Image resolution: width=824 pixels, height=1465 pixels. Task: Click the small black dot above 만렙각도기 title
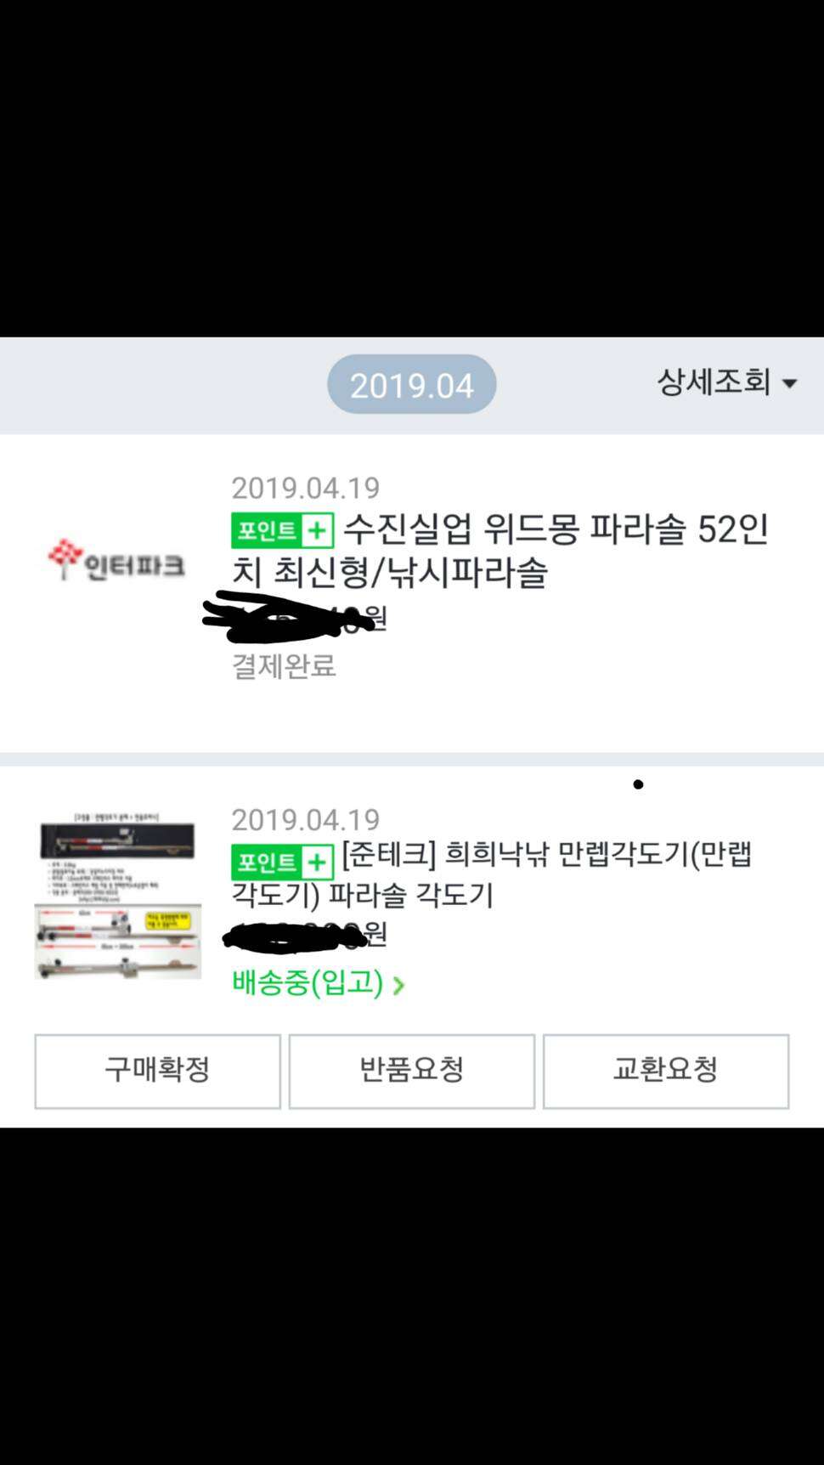[x=638, y=784]
